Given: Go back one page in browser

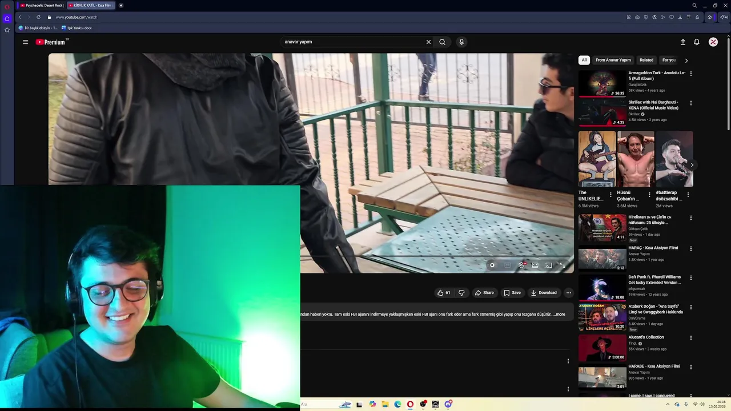Looking at the screenshot, I should pos(19,17).
